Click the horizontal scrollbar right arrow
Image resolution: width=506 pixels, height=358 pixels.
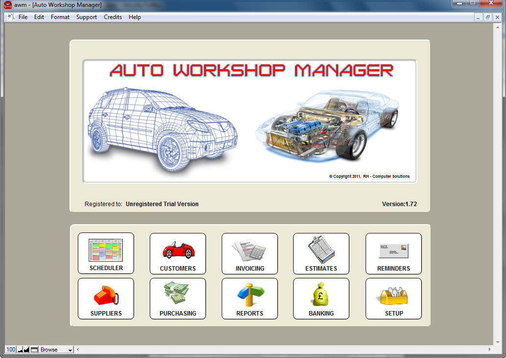490,350
